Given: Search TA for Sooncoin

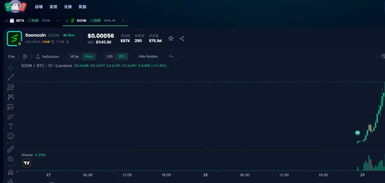Looking at the screenshot, I should click(60, 42).
